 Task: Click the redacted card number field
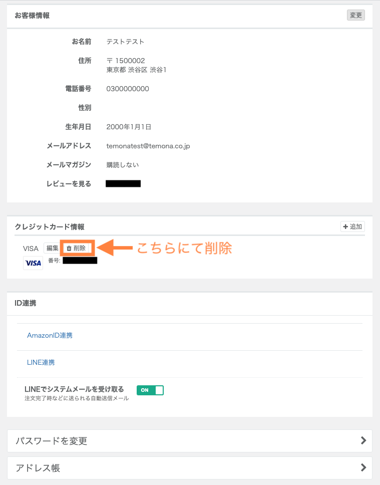80,261
